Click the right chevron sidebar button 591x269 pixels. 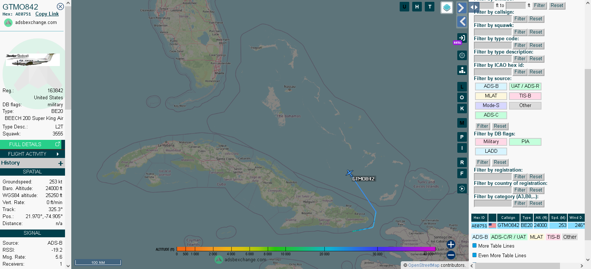pos(462,8)
